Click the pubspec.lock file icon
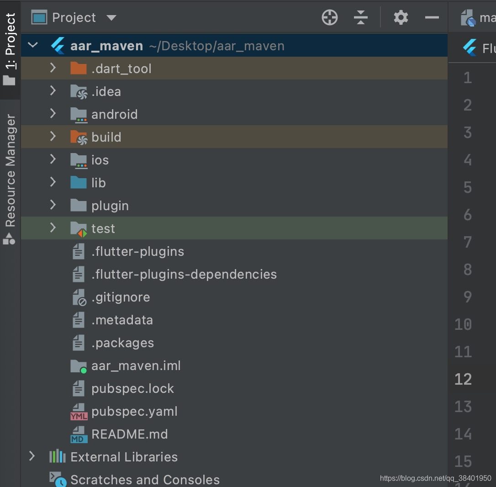 [x=79, y=388]
